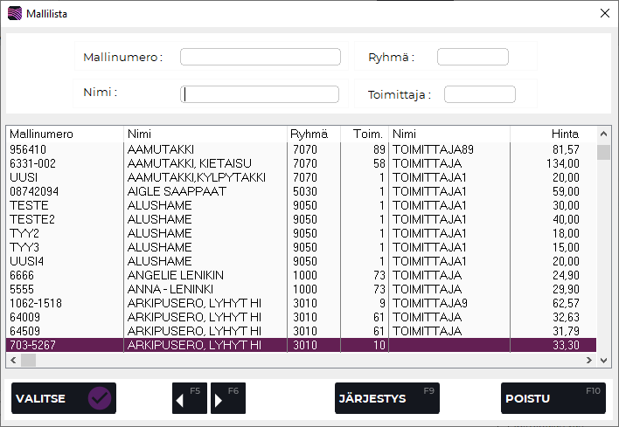Click the Mallilista app icon in title bar
The image size is (619, 427).
(x=15, y=14)
